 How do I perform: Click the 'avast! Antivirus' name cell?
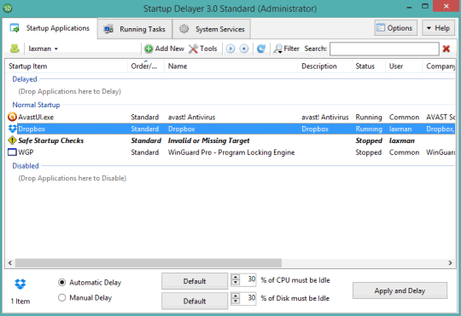pos(192,118)
